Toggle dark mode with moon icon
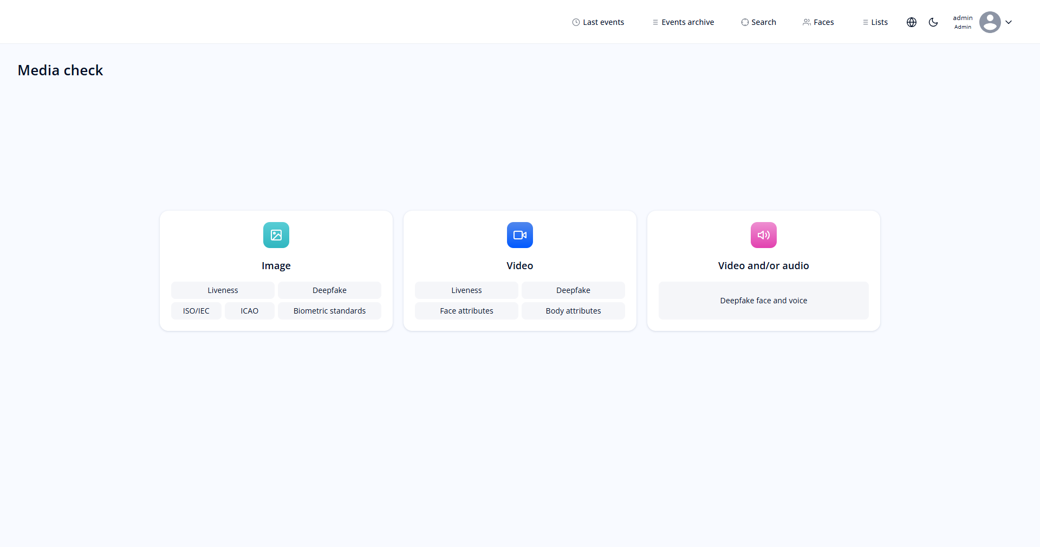 point(933,22)
